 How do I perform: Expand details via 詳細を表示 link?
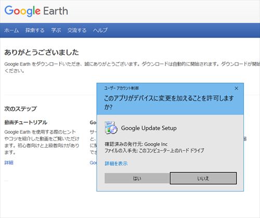tap(116, 163)
